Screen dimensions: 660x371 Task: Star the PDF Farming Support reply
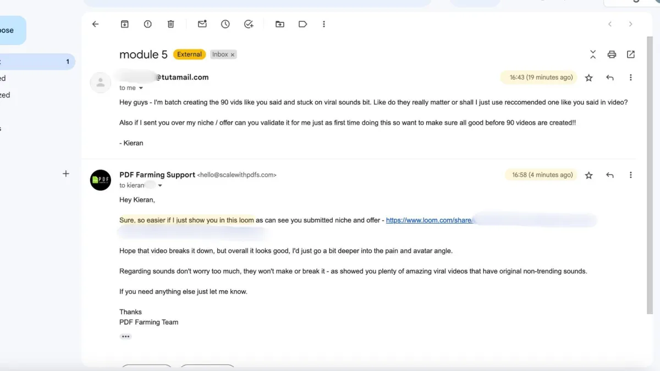[x=588, y=175]
